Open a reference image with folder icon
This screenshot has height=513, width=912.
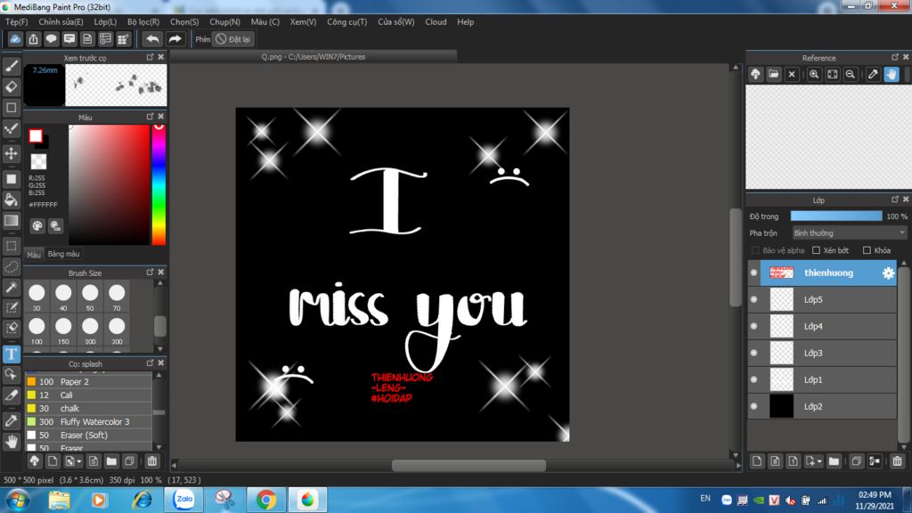tap(774, 75)
